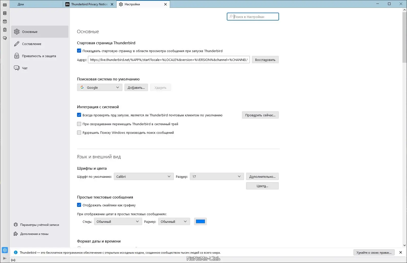Click the vertical scrollbar thumb of the settings page
The image size is (407, 263).
tap(404, 37)
